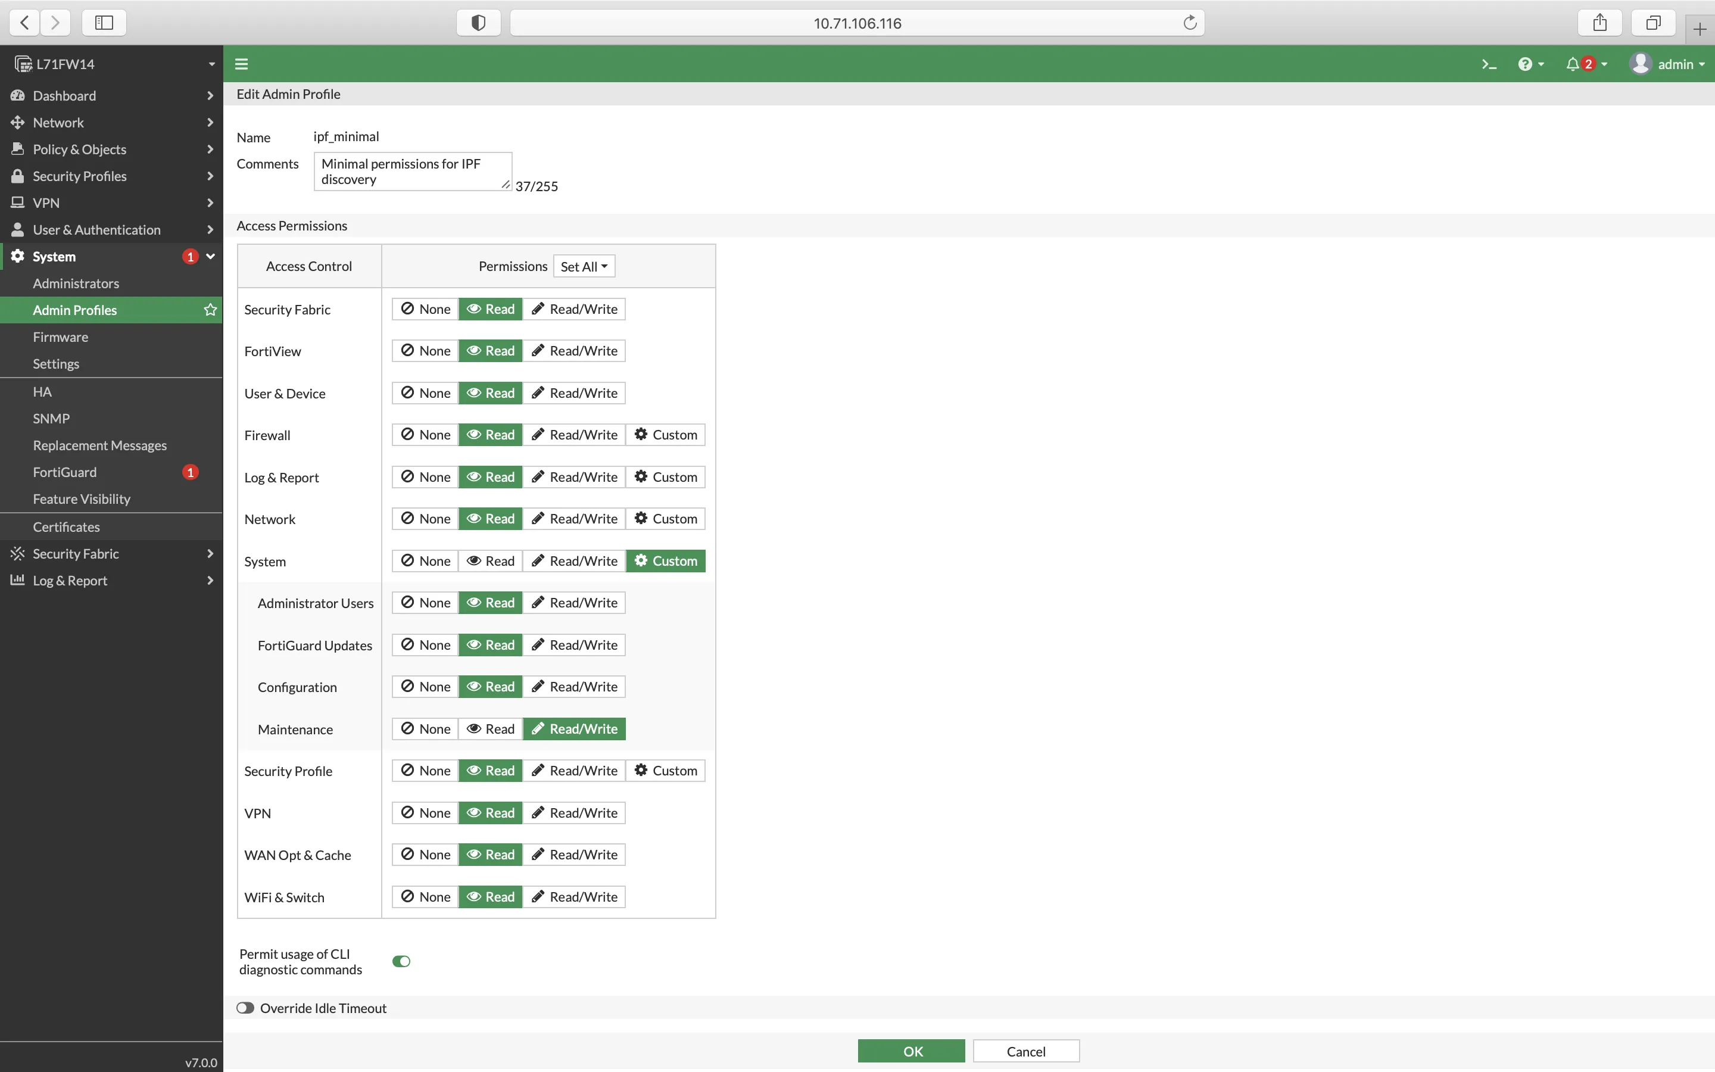Set Firewall permission to None
Image resolution: width=1715 pixels, height=1072 pixels.
click(x=425, y=435)
